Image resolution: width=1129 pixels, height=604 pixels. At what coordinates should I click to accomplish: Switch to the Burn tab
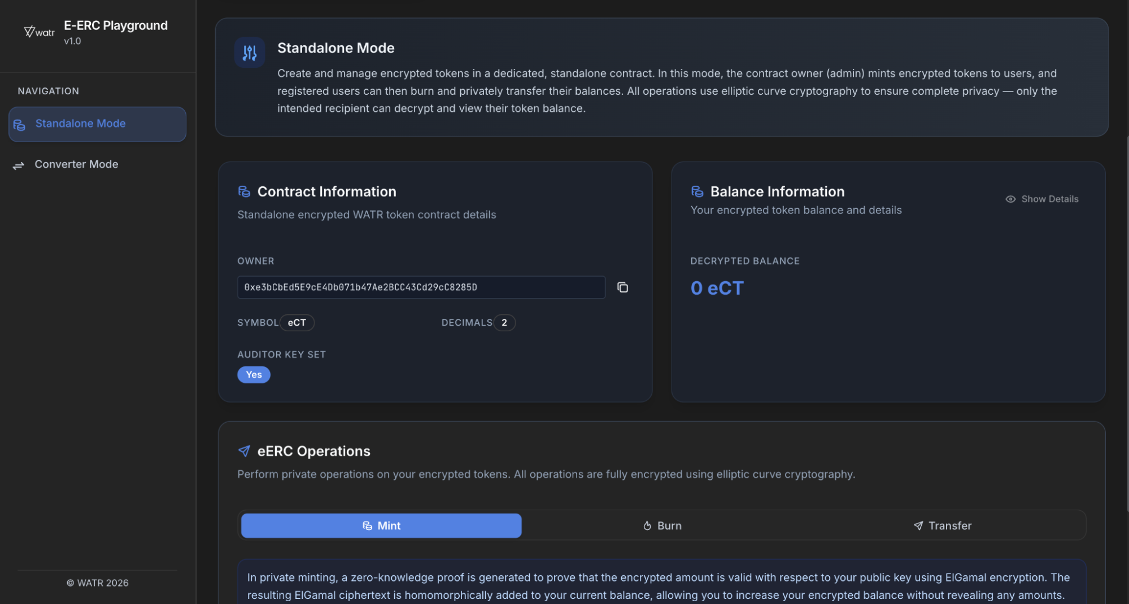click(x=662, y=526)
